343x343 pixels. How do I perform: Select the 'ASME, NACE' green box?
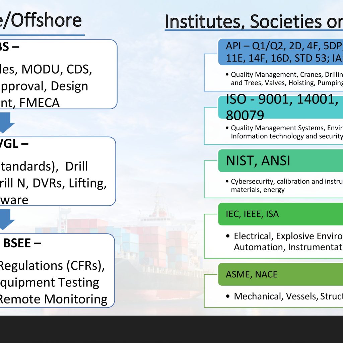[280, 274]
